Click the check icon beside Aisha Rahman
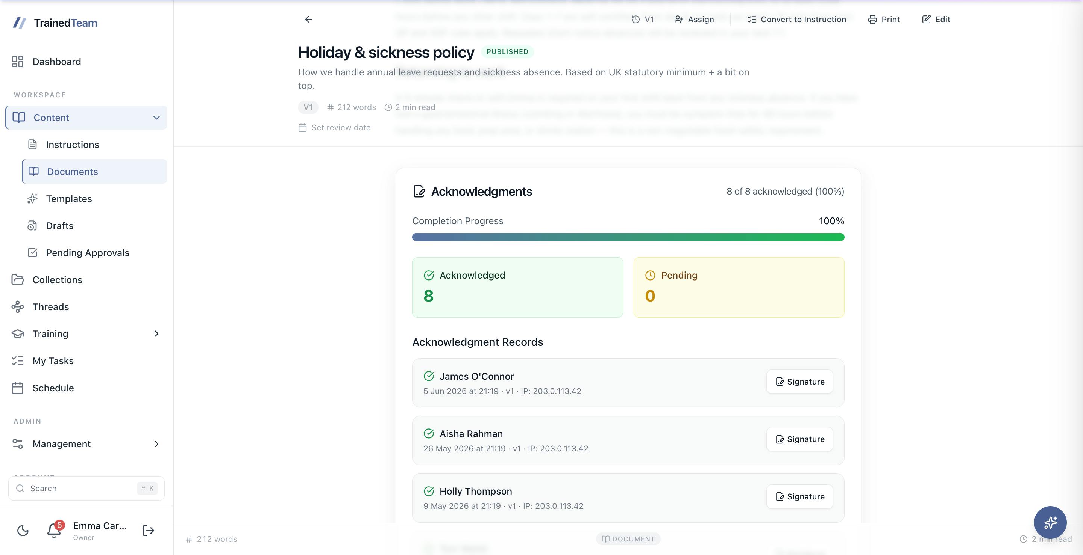The height and width of the screenshot is (555, 1083). coord(429,434)
